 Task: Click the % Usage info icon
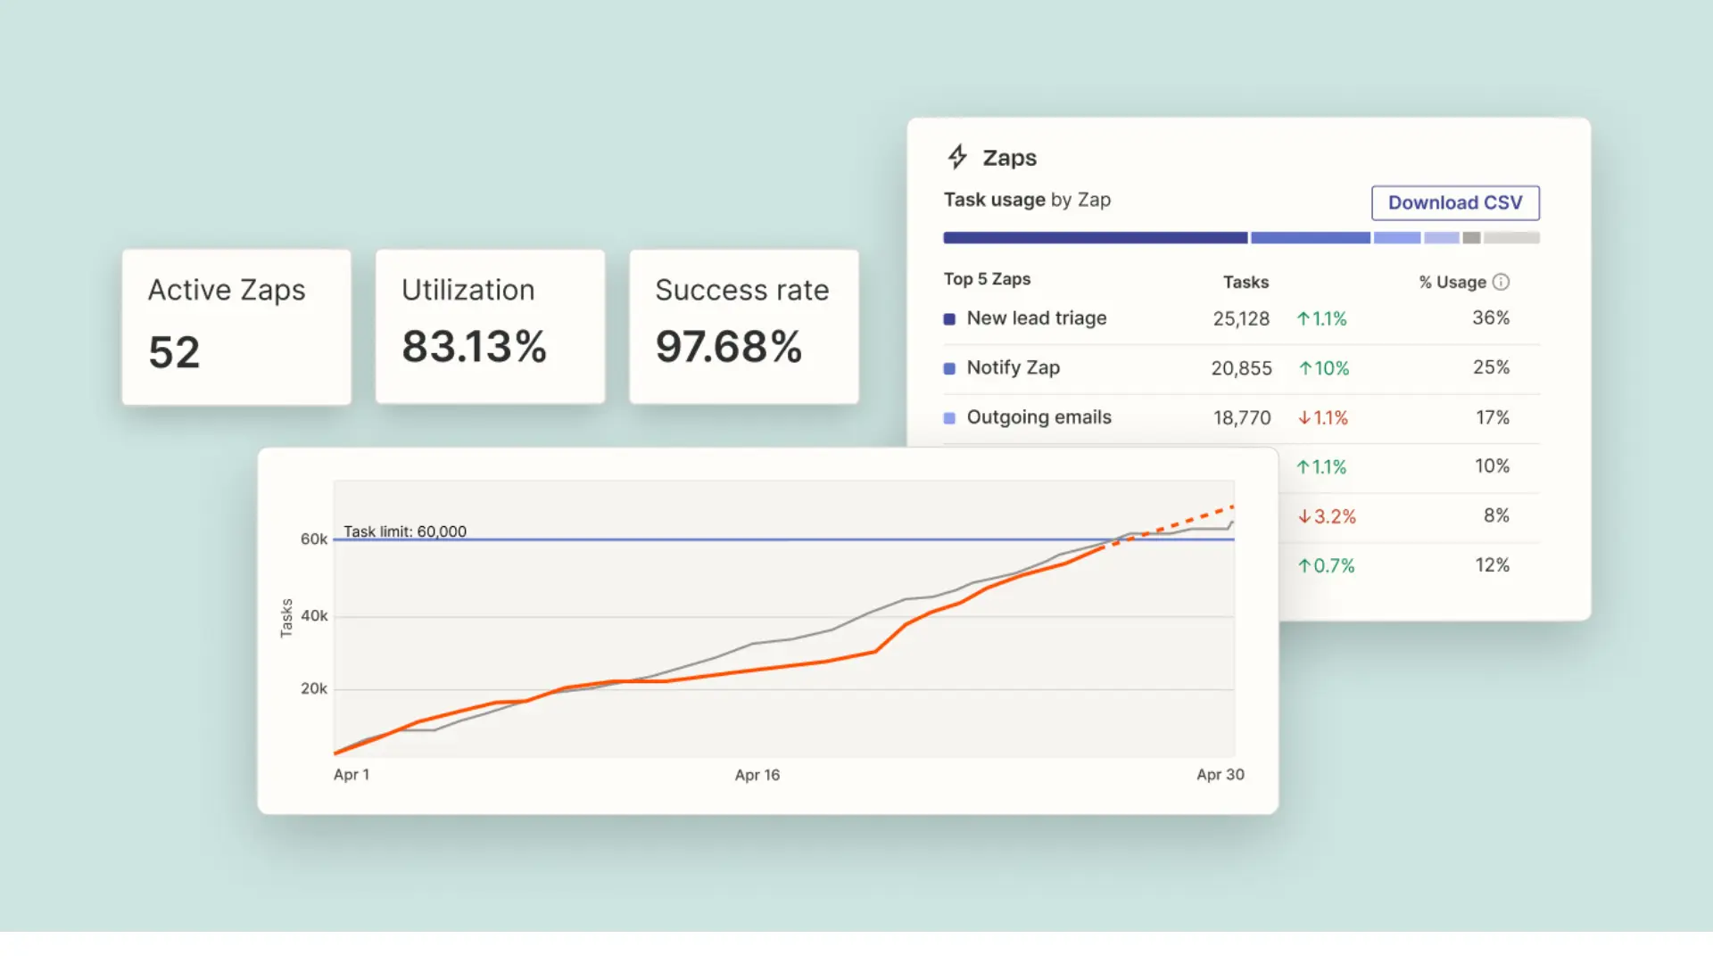(x=1501, y=282)
